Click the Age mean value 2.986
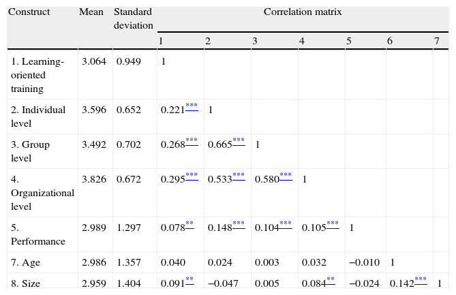This screenshot has height=295, width=456. (93, 262)
